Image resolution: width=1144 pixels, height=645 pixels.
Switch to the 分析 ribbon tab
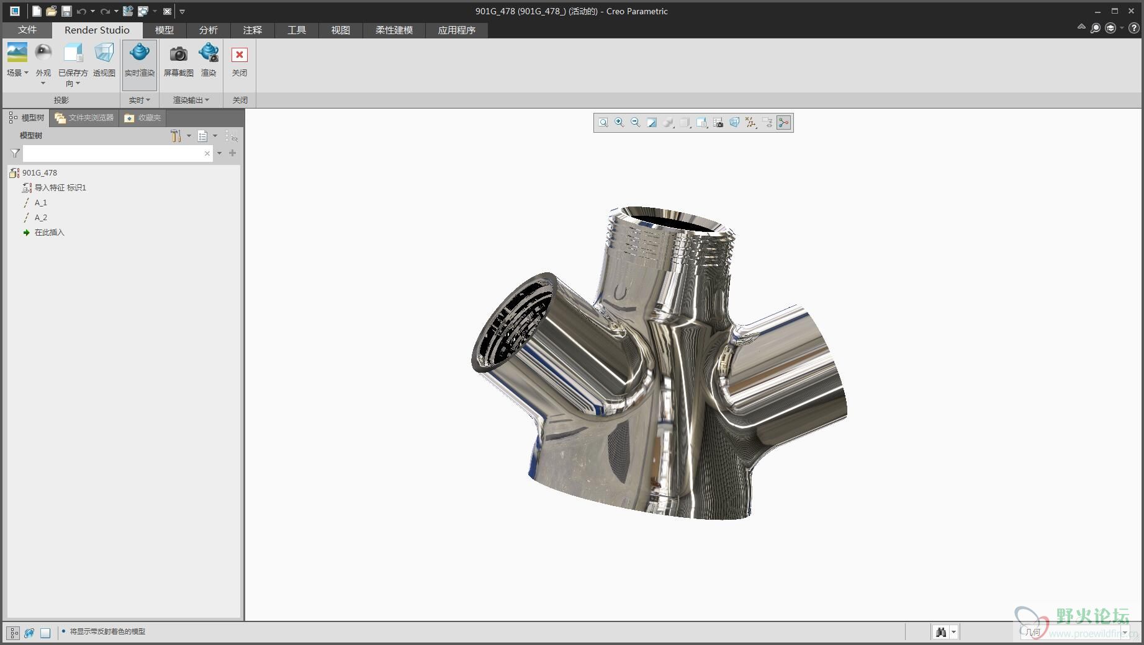(209, 30)
